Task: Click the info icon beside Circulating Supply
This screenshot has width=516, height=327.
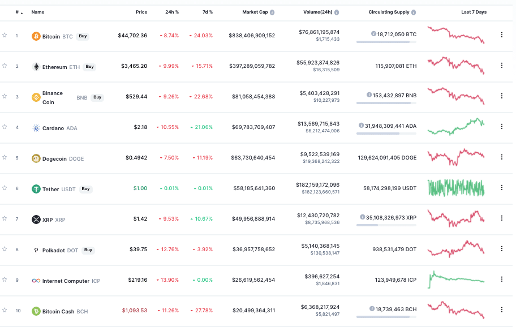Action: coord(414,12)
